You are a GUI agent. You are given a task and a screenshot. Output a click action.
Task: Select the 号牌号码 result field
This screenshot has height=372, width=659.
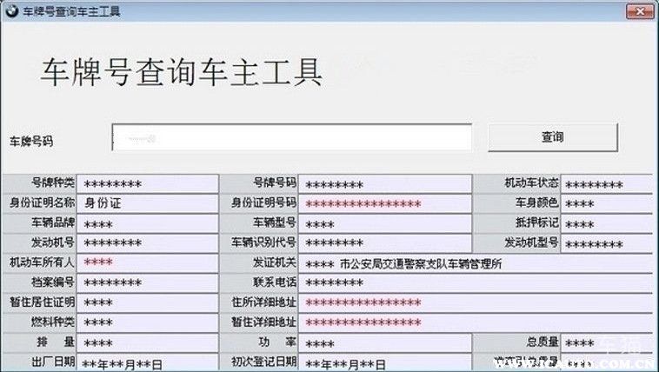383,183
